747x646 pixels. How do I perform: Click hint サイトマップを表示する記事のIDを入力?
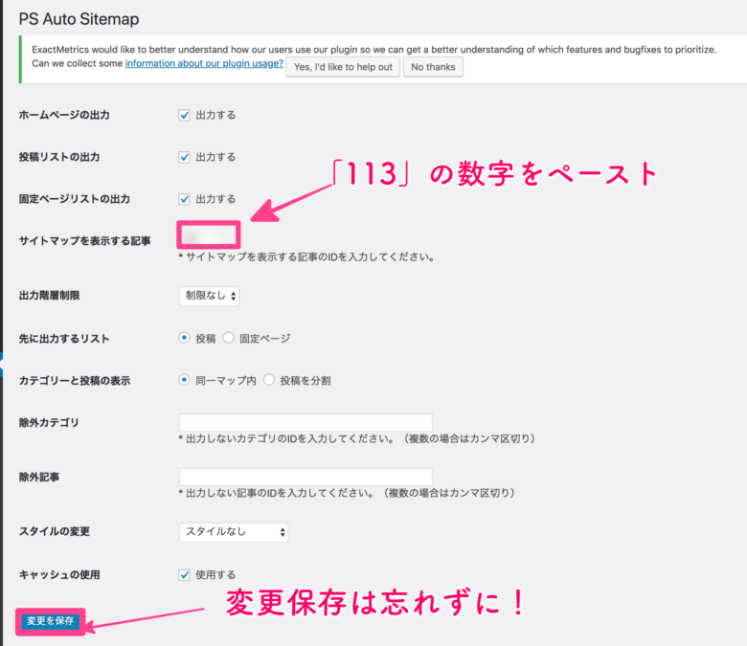click(x=306, y=257)
